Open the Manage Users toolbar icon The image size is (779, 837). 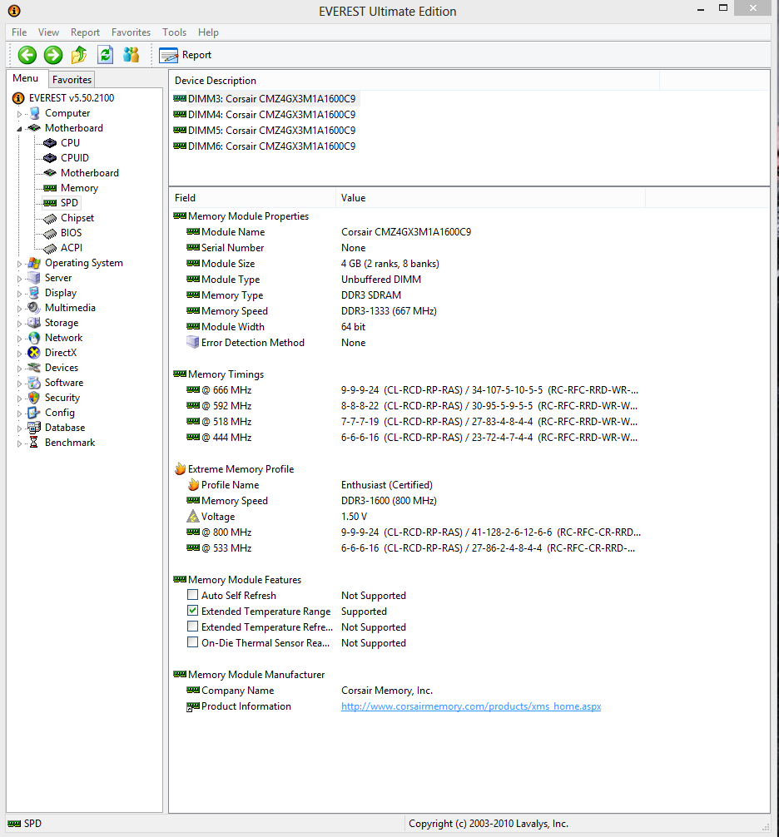tap(131, 54)
